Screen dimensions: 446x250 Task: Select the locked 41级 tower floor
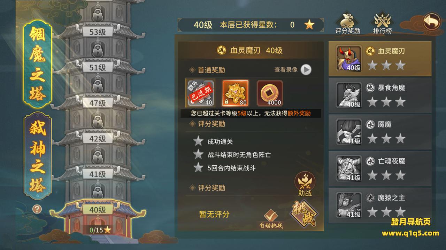98,174
